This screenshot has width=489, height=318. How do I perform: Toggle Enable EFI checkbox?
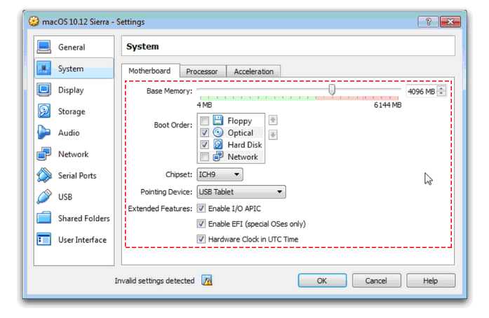pyautogui.click(x=201, y=223)
